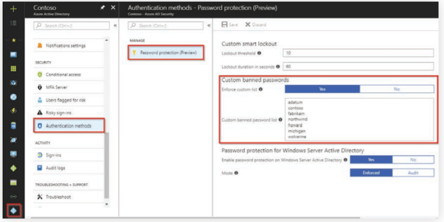Open the Dashboard icon in the sidebar
The image size is (444, 222).
click(13, 55)
